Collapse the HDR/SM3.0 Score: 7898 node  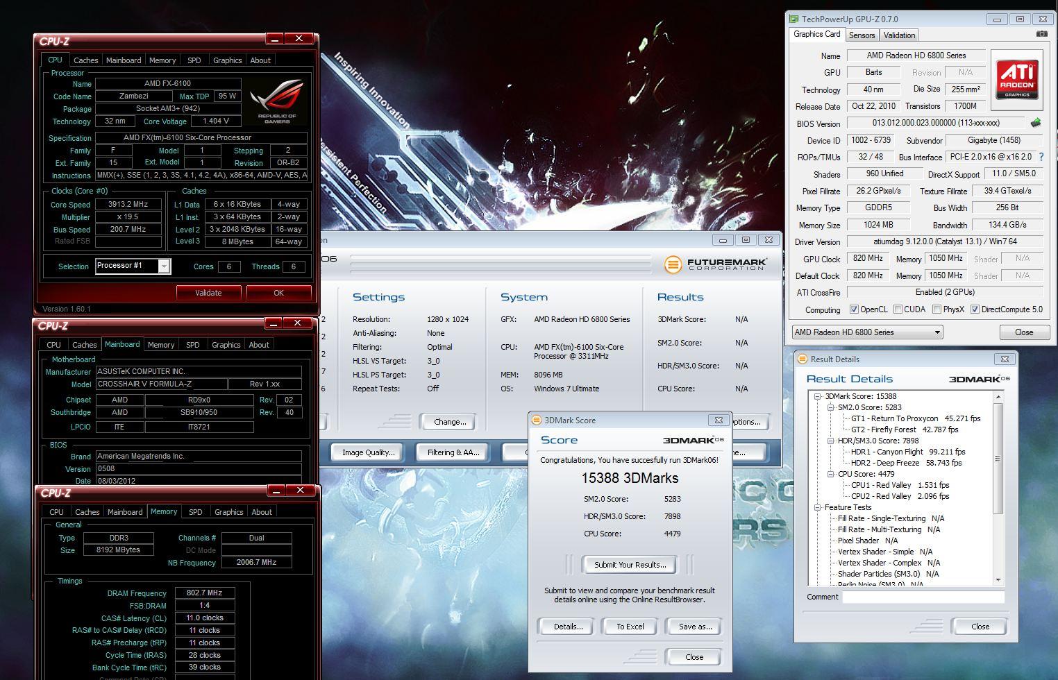click(x=830, y=441)
